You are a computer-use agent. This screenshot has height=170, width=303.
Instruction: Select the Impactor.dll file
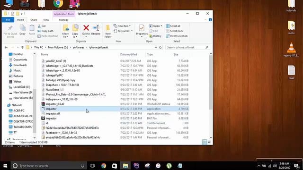click(115, 114)
